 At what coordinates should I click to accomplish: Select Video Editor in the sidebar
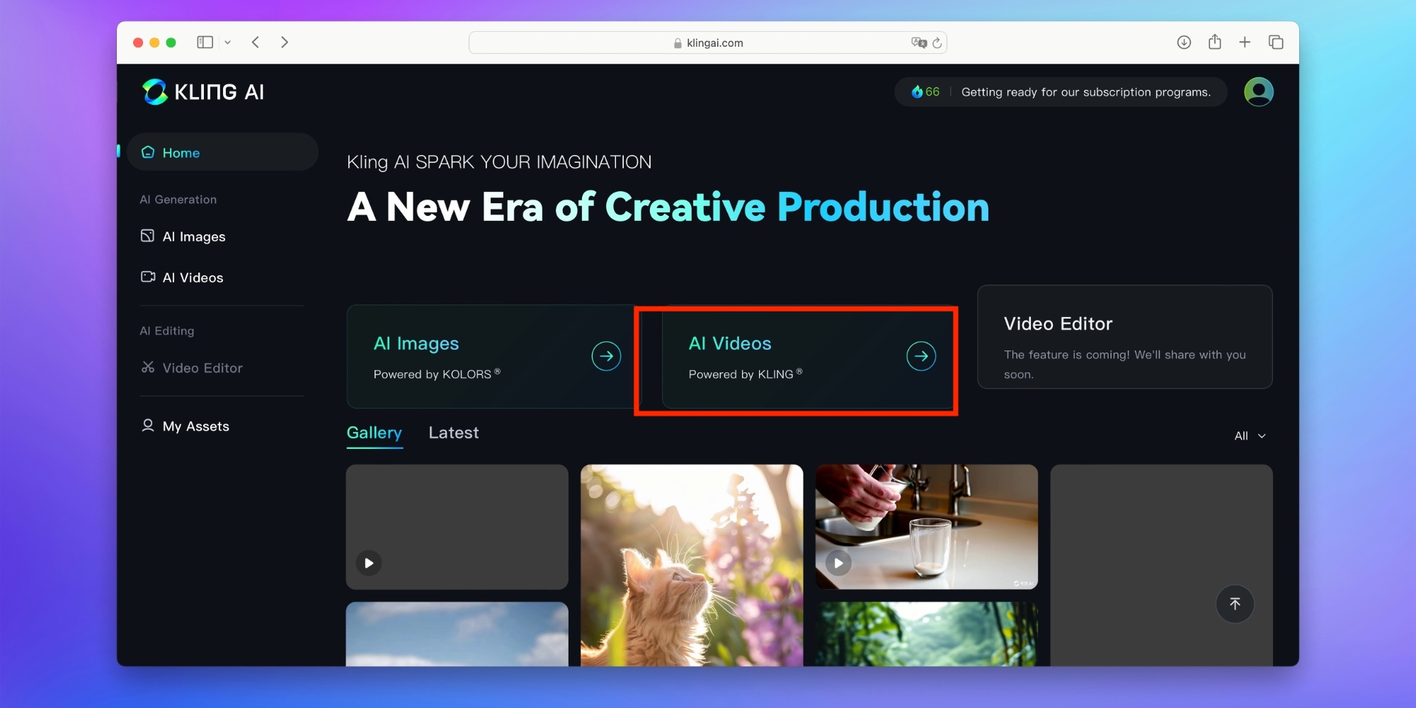202,367
